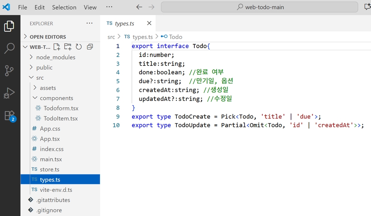This screenshot has height=216, width=371.
Task: Open the Selection menu
Action: 64,7
